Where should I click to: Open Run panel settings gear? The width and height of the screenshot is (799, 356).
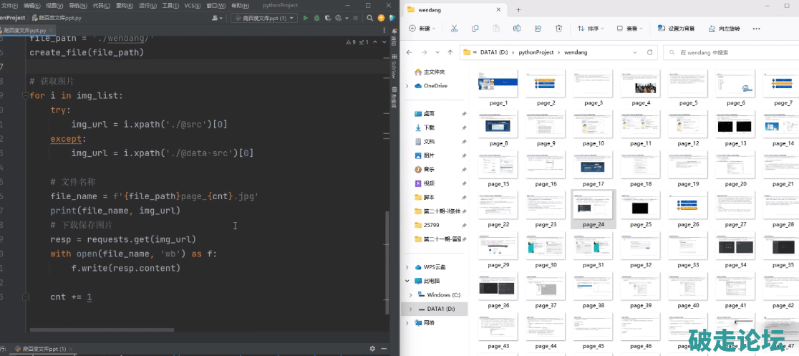372,349
